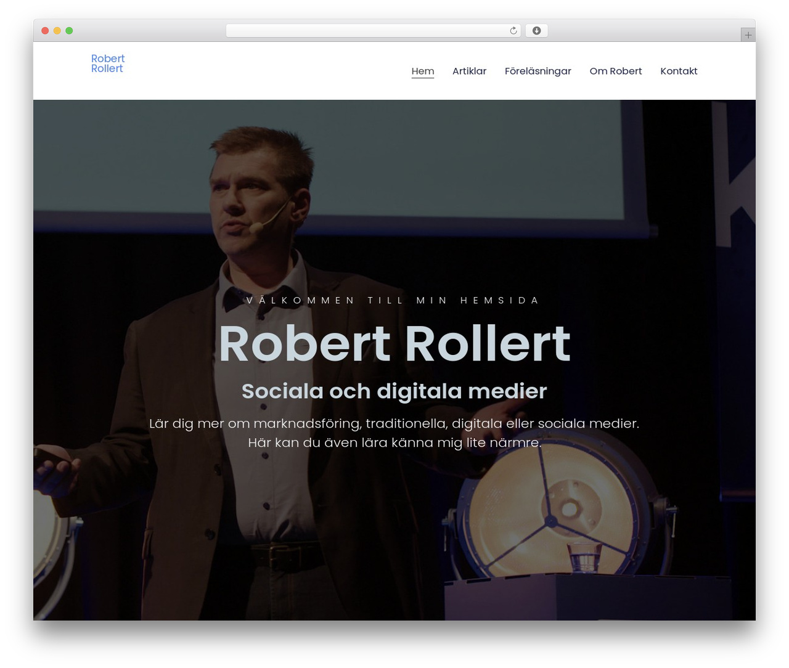Open the browser downloads button
The image size is (789, 668).
[536, 31]
